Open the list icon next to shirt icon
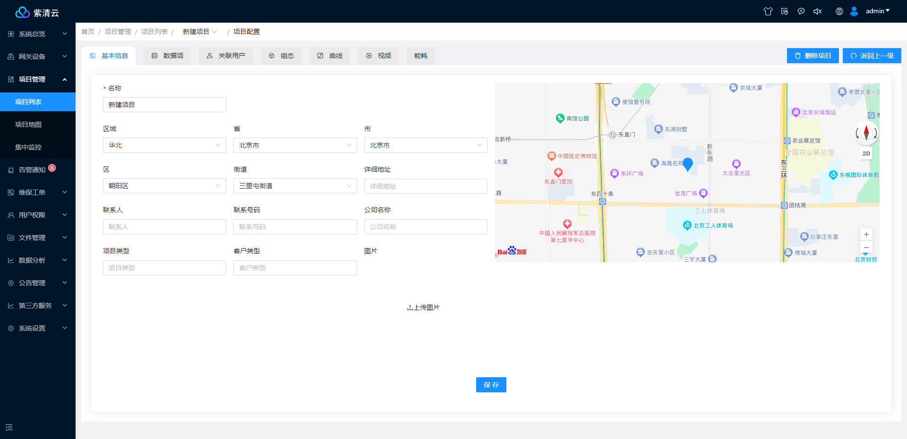The height and width of the screenshot is (439, 907). pos(785,11)
